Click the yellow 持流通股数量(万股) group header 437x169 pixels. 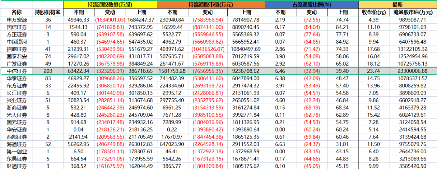click(x=110, y=4)
